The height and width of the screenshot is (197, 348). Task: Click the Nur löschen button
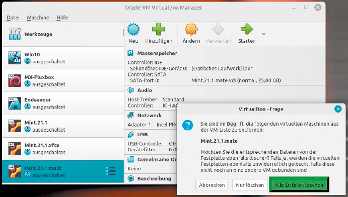click(x=250, y=185)
